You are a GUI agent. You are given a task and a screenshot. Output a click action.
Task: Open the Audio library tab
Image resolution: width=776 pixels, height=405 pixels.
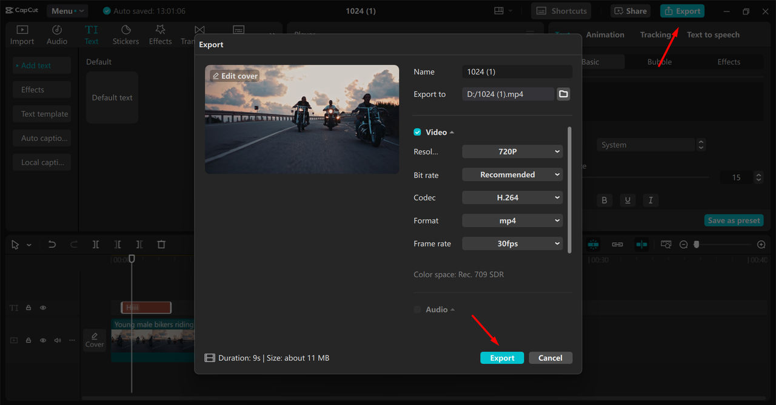[57, 35]
